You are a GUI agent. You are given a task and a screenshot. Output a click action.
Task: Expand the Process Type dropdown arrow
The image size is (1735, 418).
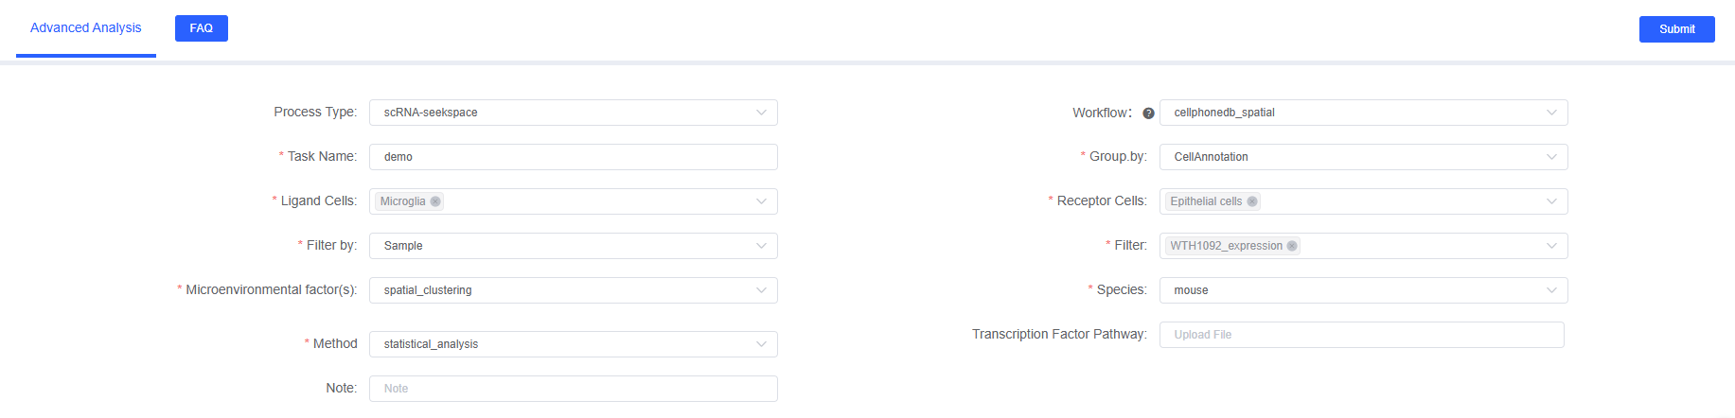761,113
